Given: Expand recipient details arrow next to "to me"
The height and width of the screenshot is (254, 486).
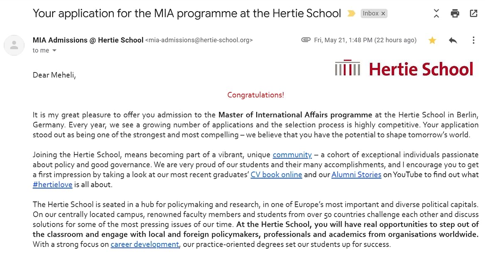Looking at the screenshot, I should 54,51.
